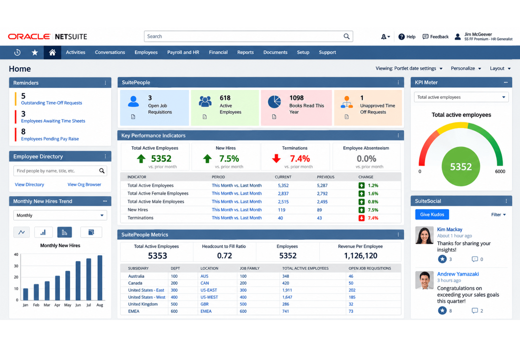
Task: Open the Layout dropdown
Action: tap(500, 68)
